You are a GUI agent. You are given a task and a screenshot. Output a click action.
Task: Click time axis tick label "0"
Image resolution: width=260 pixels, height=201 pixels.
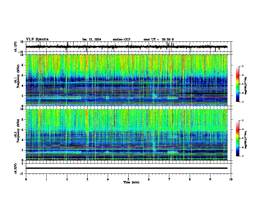coord(26,179)
